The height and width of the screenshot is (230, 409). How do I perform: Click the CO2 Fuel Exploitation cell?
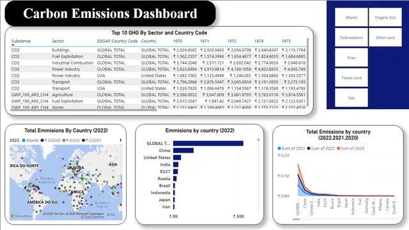click(68, 56)
